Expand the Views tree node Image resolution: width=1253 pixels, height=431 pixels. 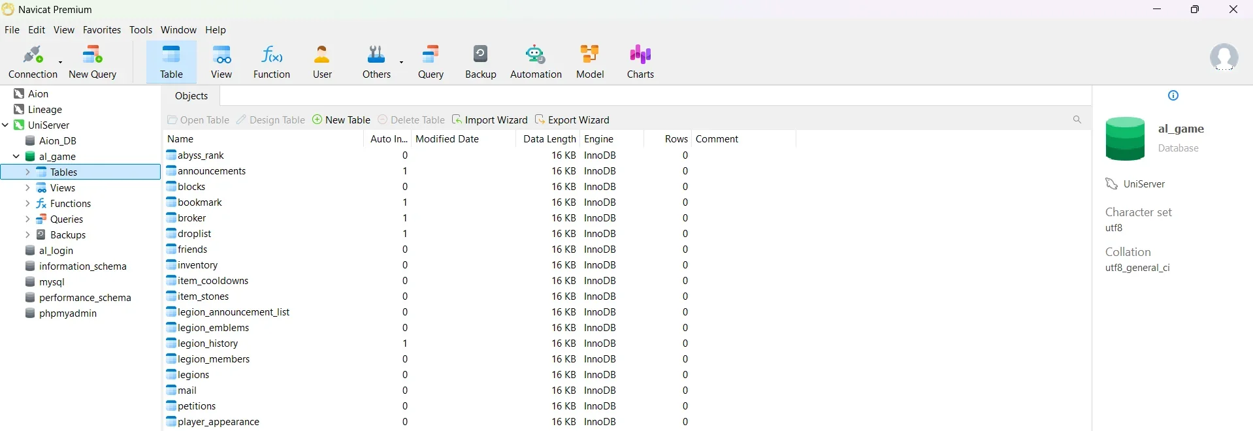tap(27, 187)
